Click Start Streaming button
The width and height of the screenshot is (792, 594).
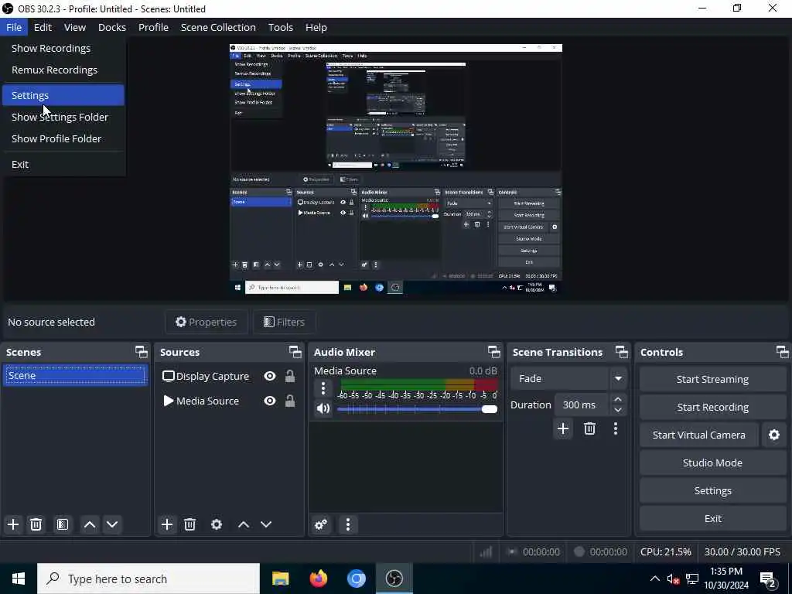[712, 379]
